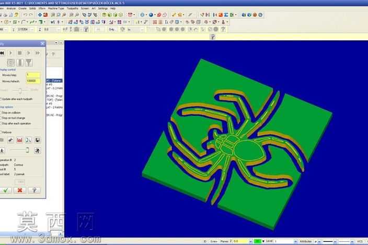Open the Create menu
This screenshot has height=245, width=368.
click(x=22, y=8)
